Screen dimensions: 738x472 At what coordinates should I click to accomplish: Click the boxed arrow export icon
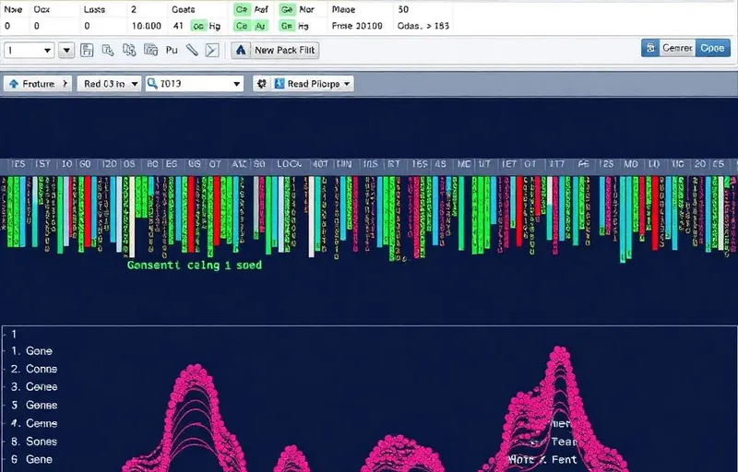(212, 50)
